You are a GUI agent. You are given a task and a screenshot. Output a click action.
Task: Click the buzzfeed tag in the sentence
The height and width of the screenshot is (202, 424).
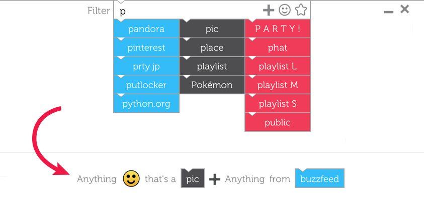(x=319, y=178)
